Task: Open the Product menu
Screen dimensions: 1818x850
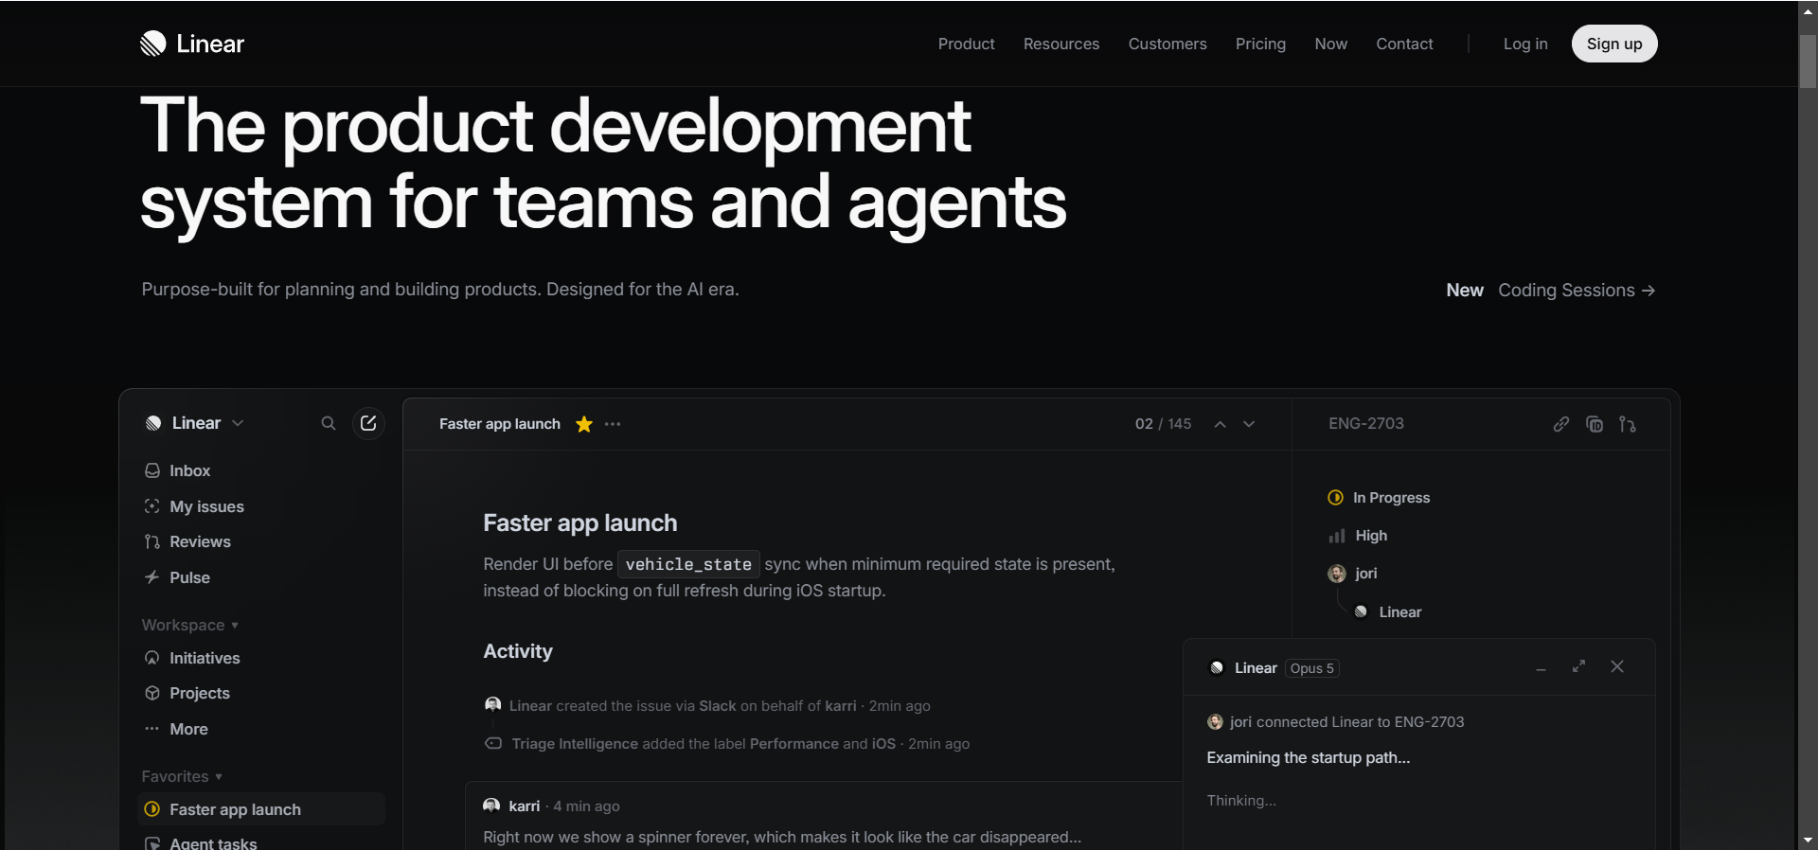Action: 966,44
